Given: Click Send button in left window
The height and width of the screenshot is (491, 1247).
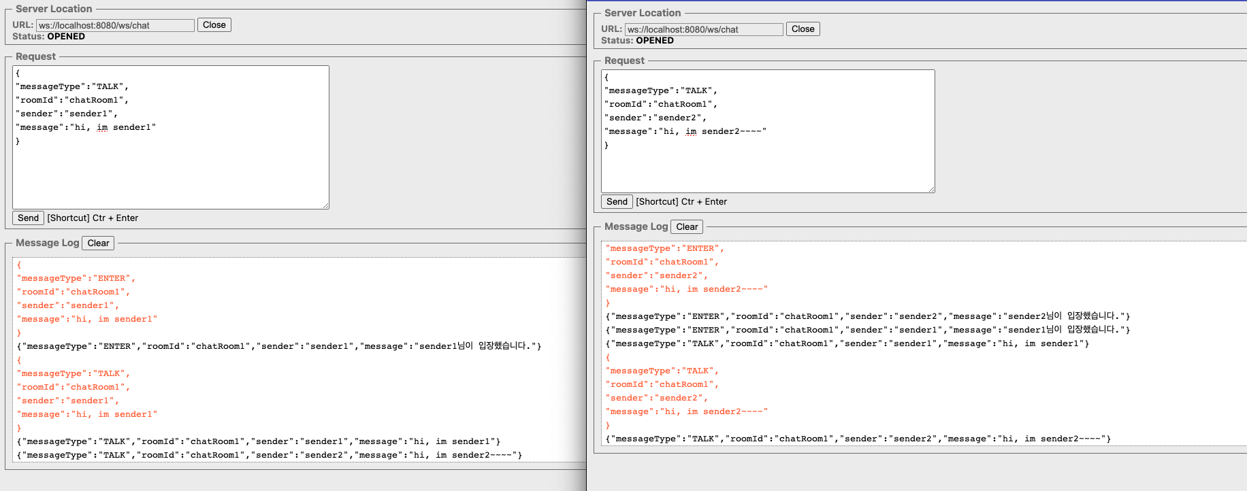Looking at the screenshot, I should (x=28, y=218).
